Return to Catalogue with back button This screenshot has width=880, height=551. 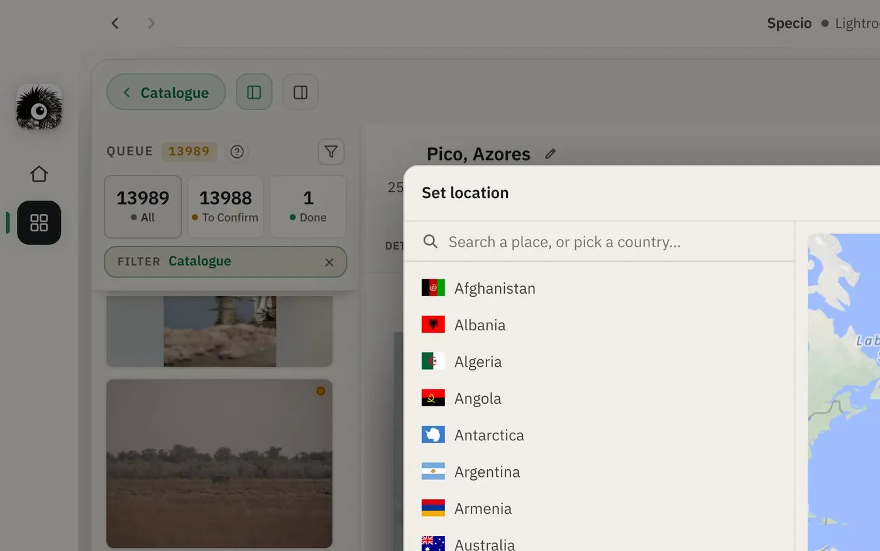[167, 92]
